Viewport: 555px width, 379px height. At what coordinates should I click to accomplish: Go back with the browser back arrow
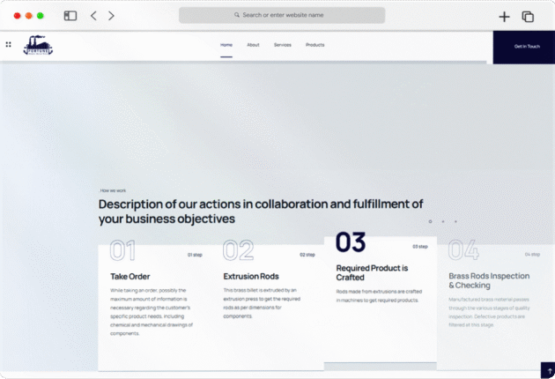tap(93, 16)
